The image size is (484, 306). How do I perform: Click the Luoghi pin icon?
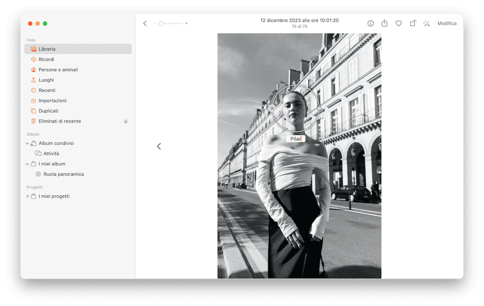(x=33, y=80)
